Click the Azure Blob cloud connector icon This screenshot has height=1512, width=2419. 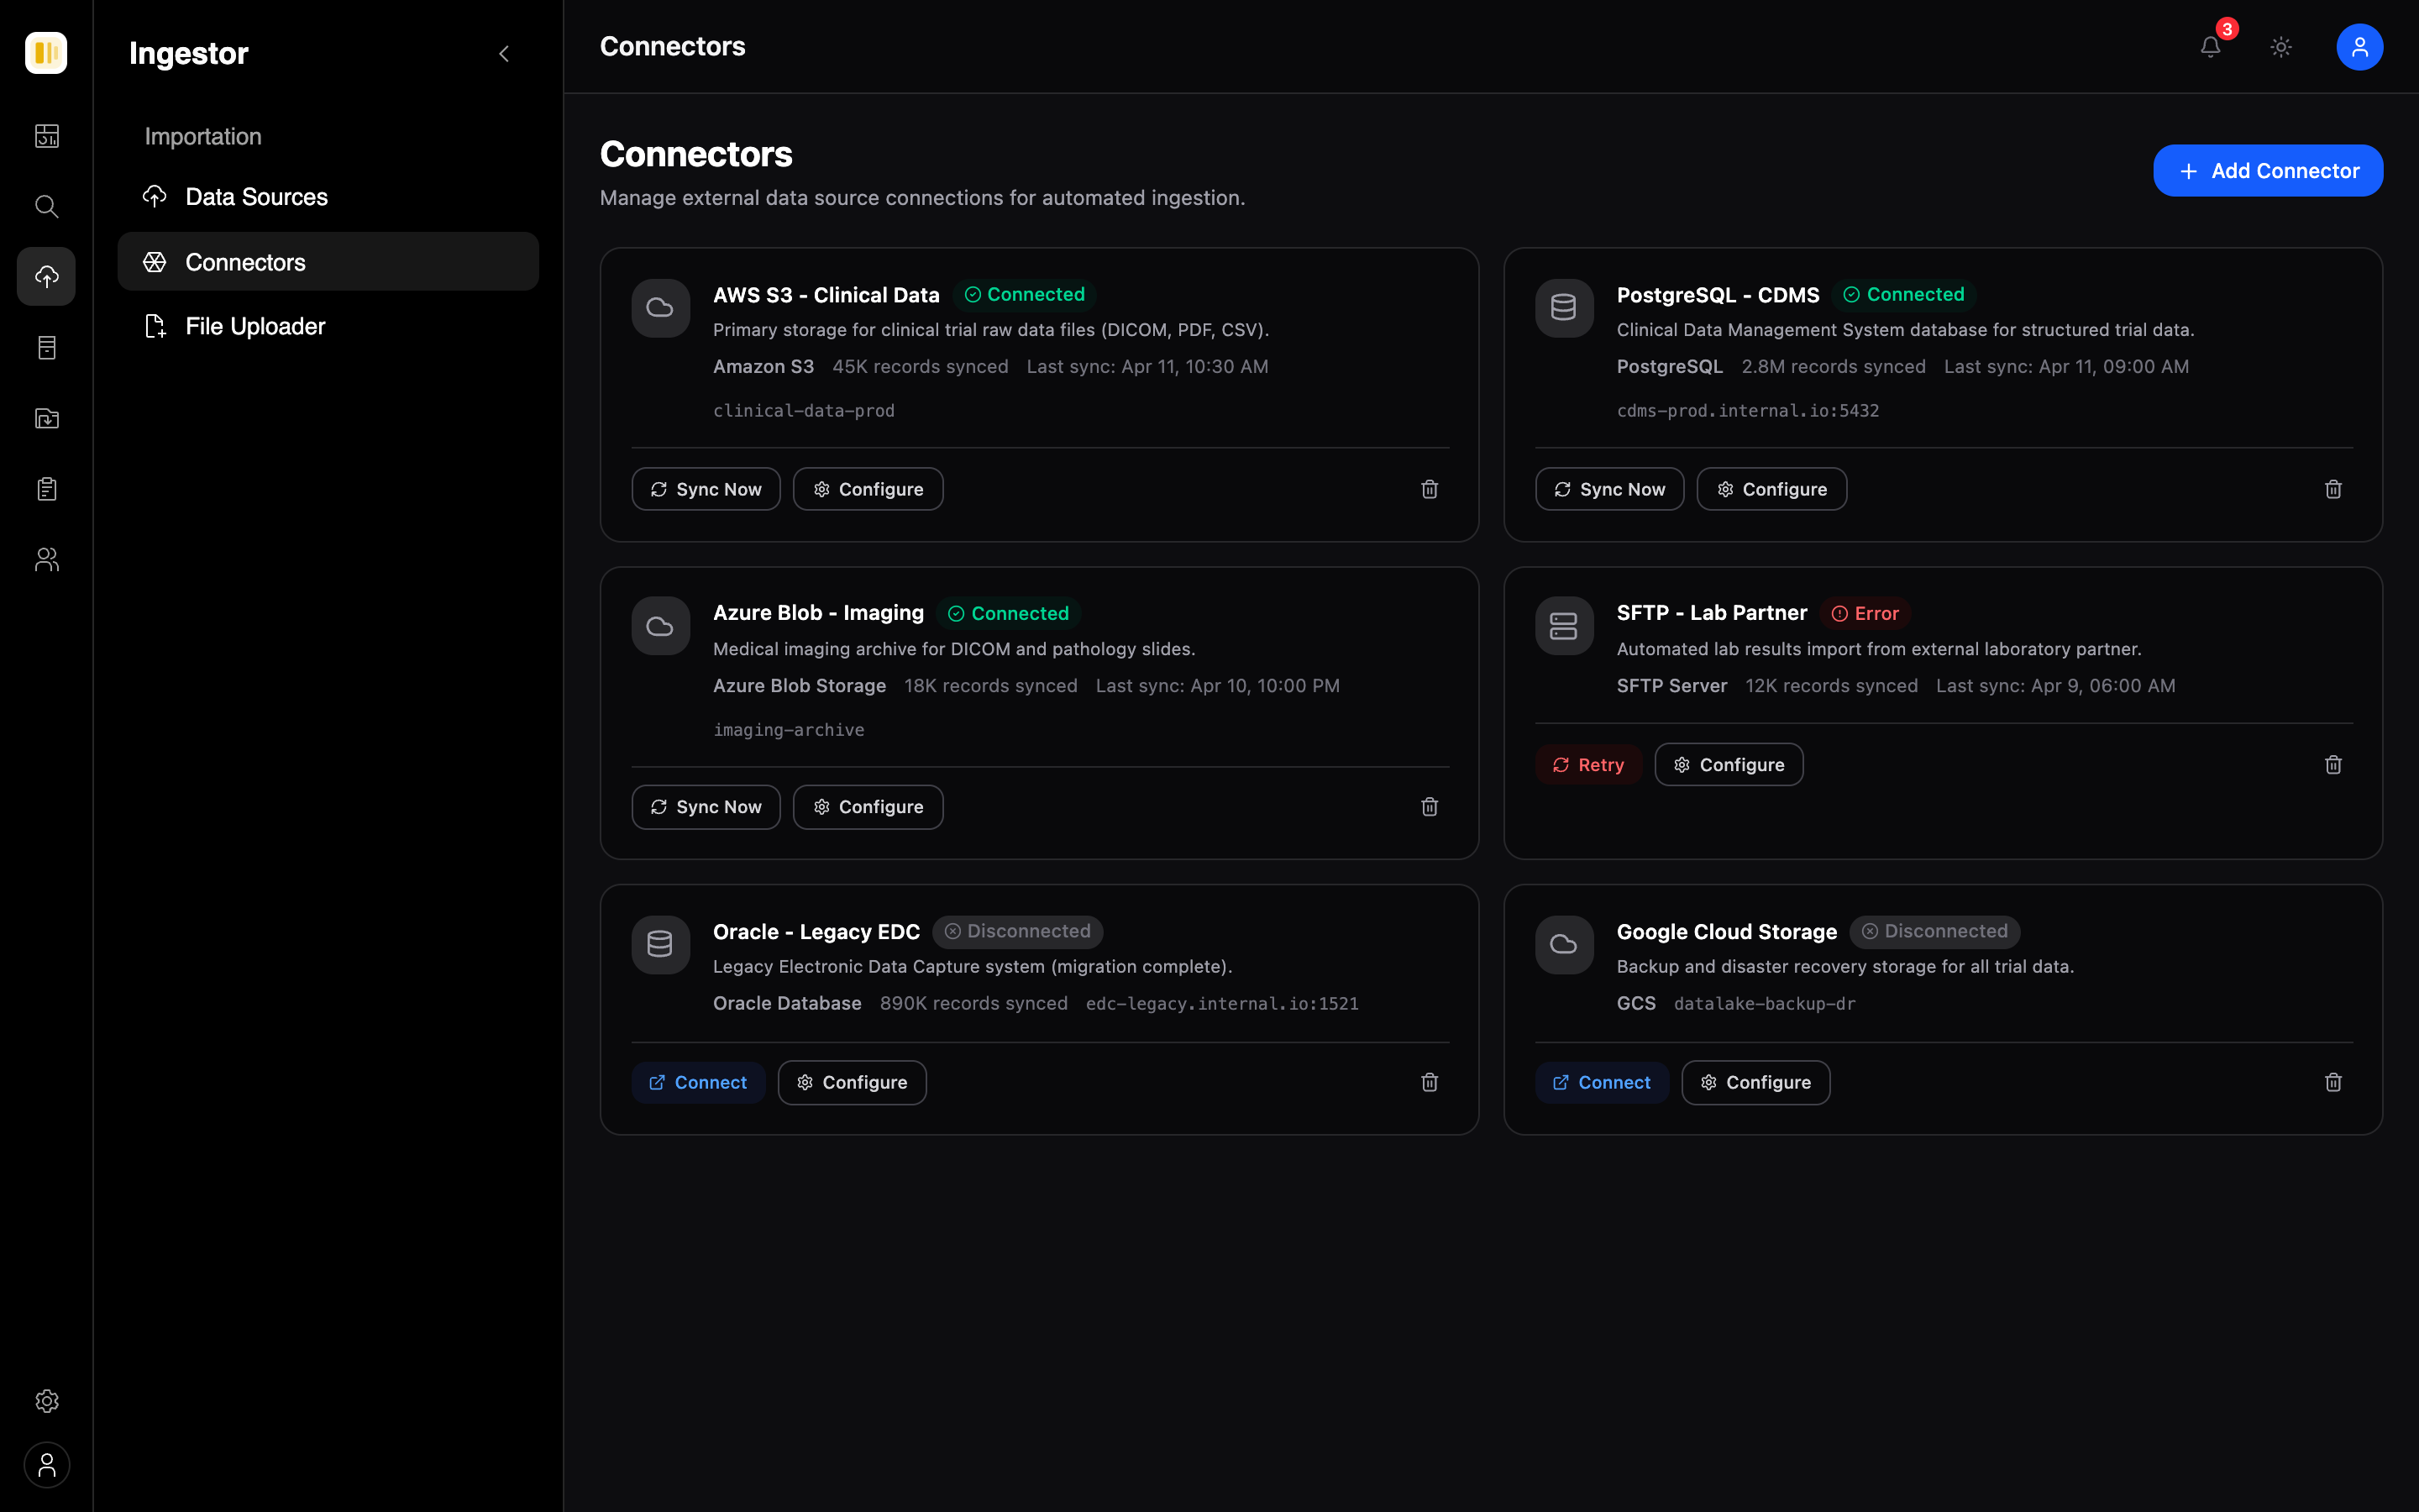point(659,626)
